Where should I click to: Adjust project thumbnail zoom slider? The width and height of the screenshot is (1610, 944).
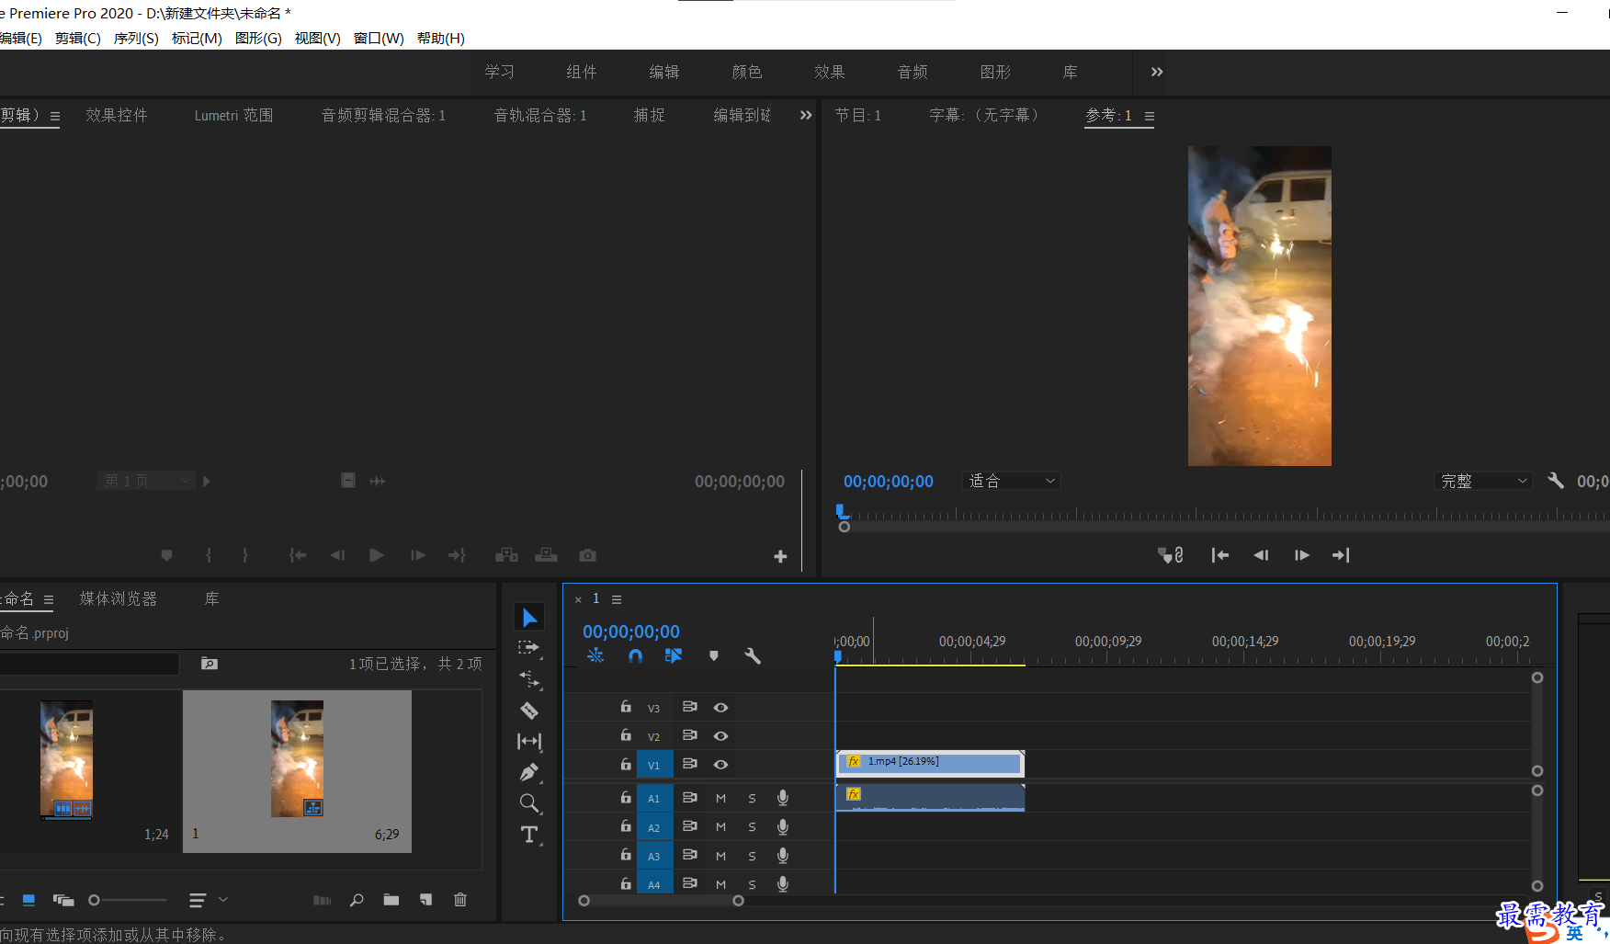tap(94, 901)
